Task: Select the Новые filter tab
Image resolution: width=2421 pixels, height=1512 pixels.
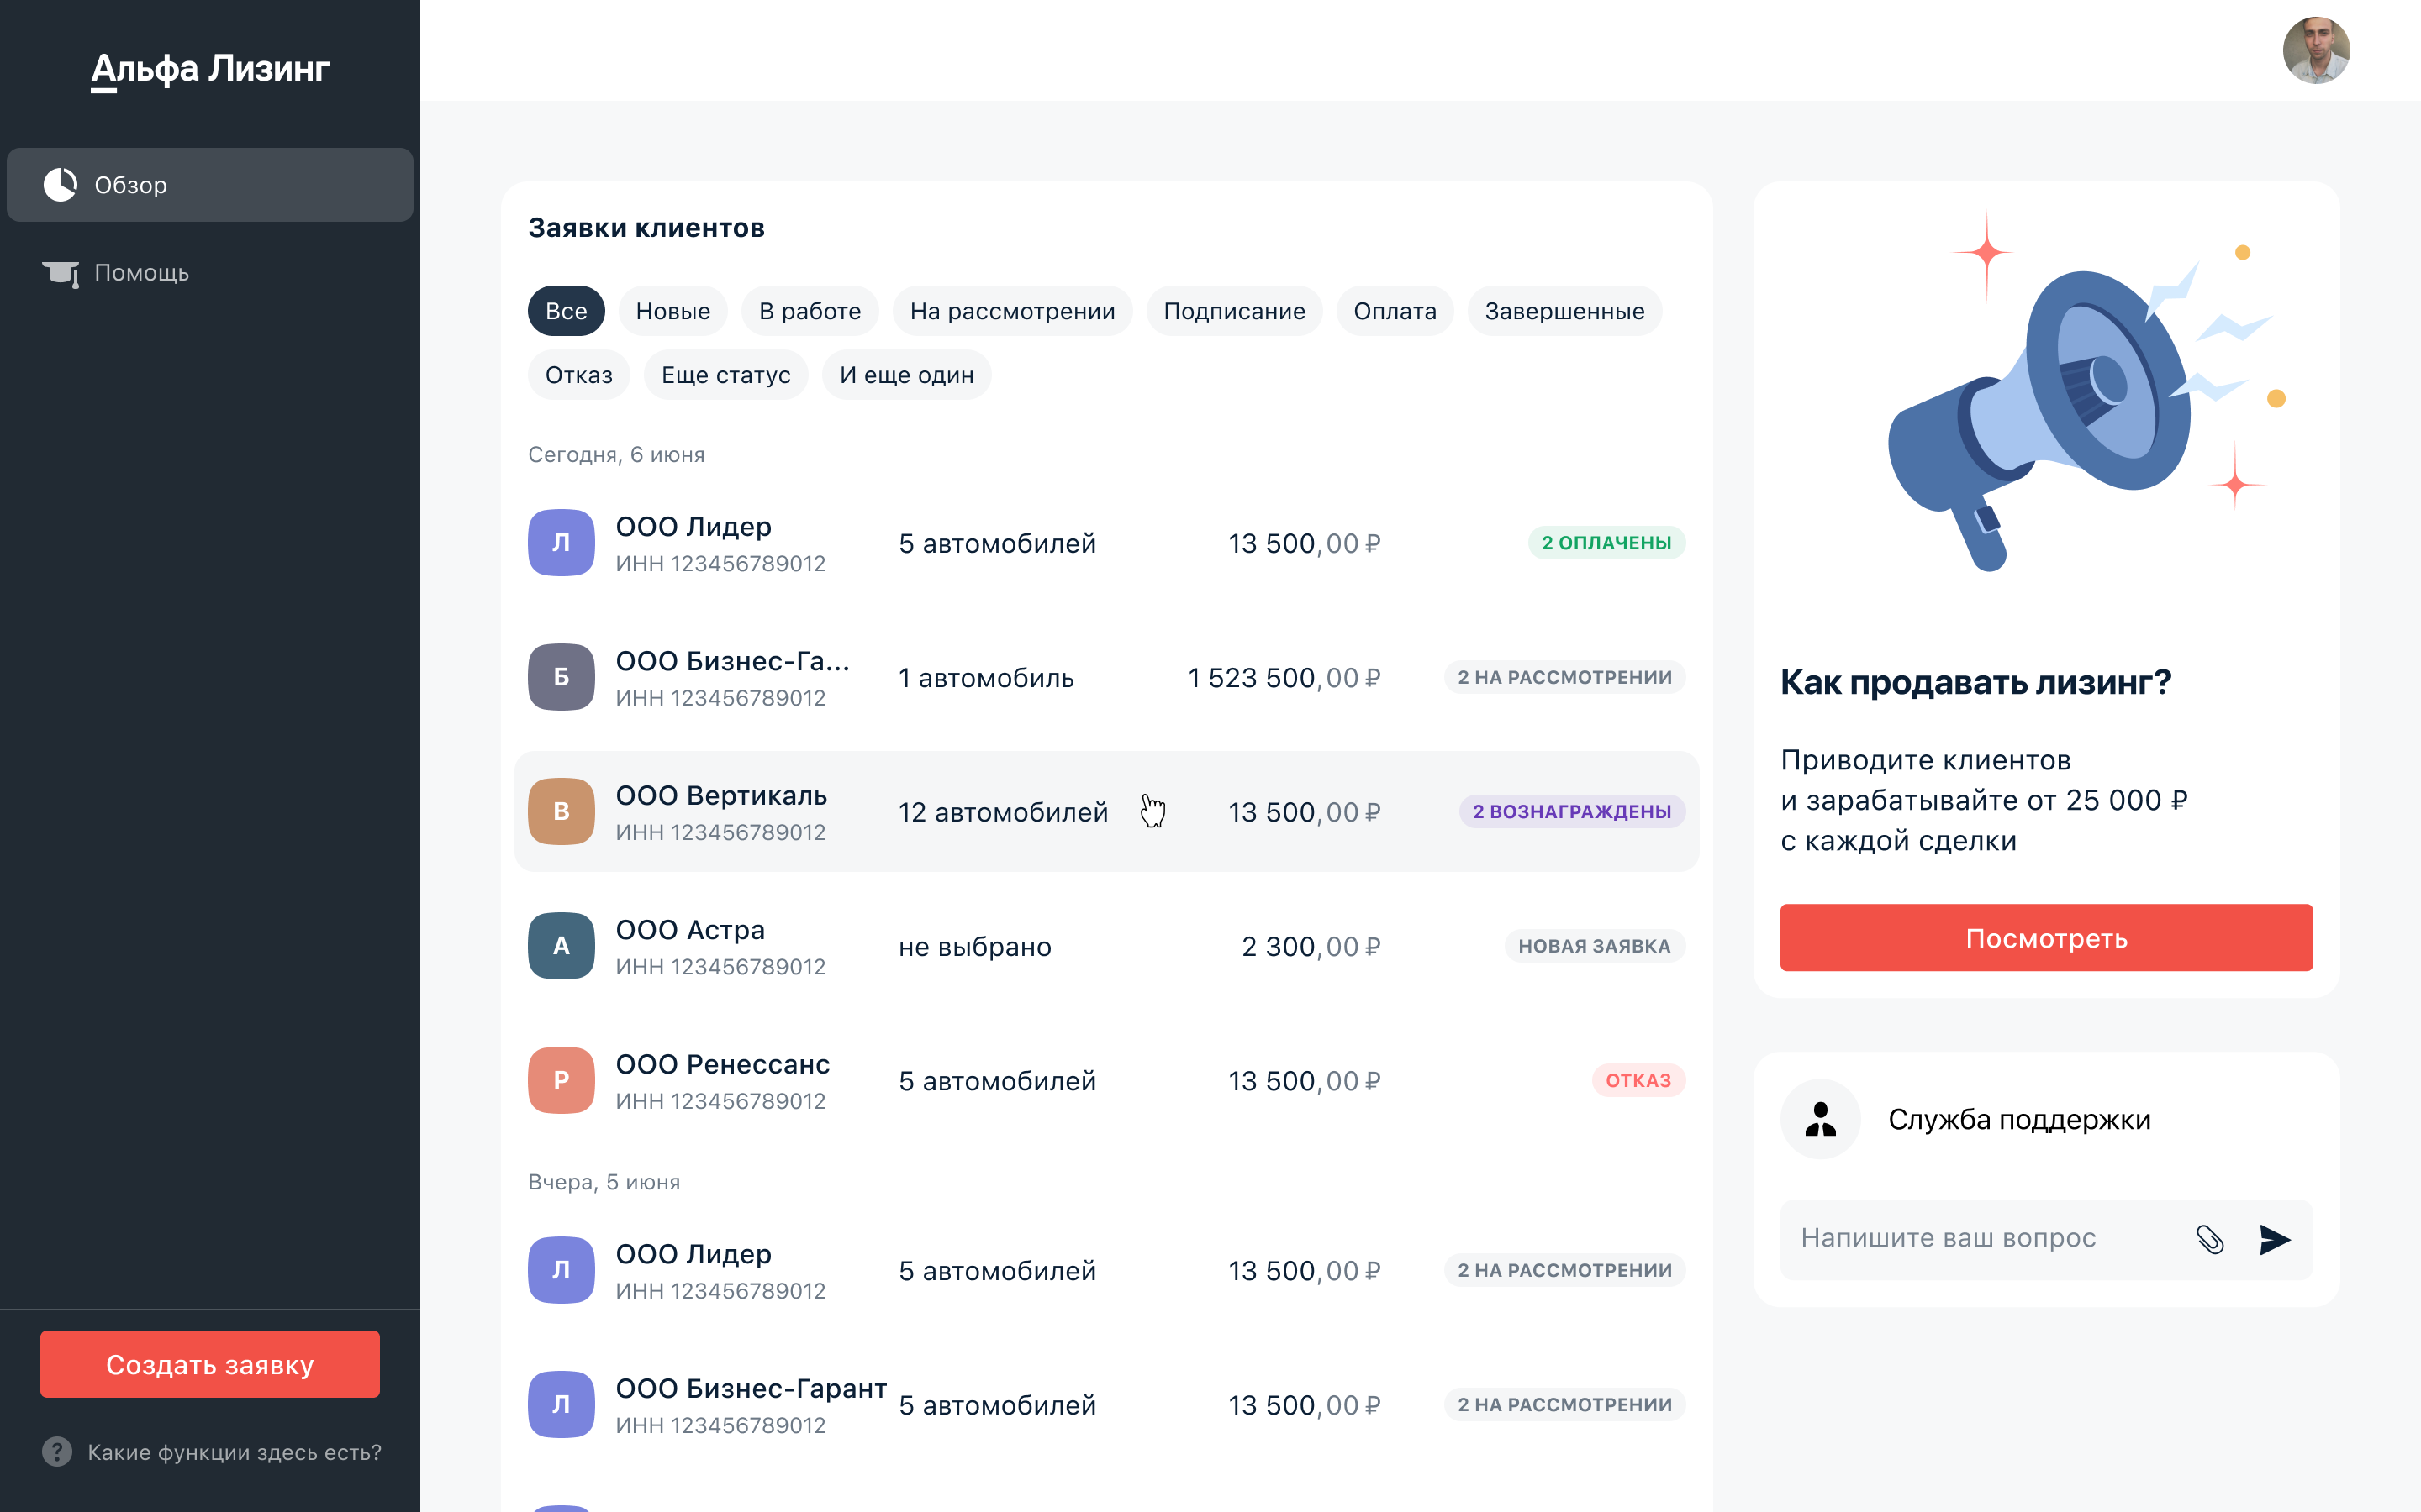Action: pos(672,311)
